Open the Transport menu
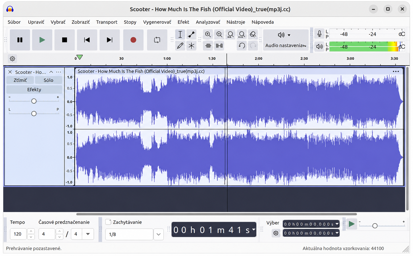 coord(107,22)
